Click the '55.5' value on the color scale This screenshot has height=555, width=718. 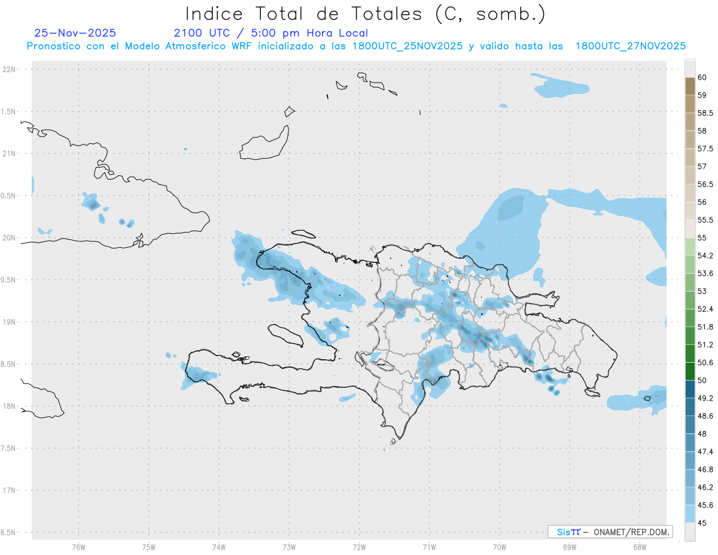click(x=705, y=220)
